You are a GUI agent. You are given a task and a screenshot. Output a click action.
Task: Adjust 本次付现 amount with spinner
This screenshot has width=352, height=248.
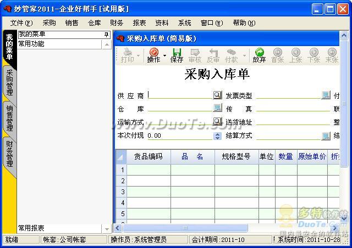coord(217,136)
